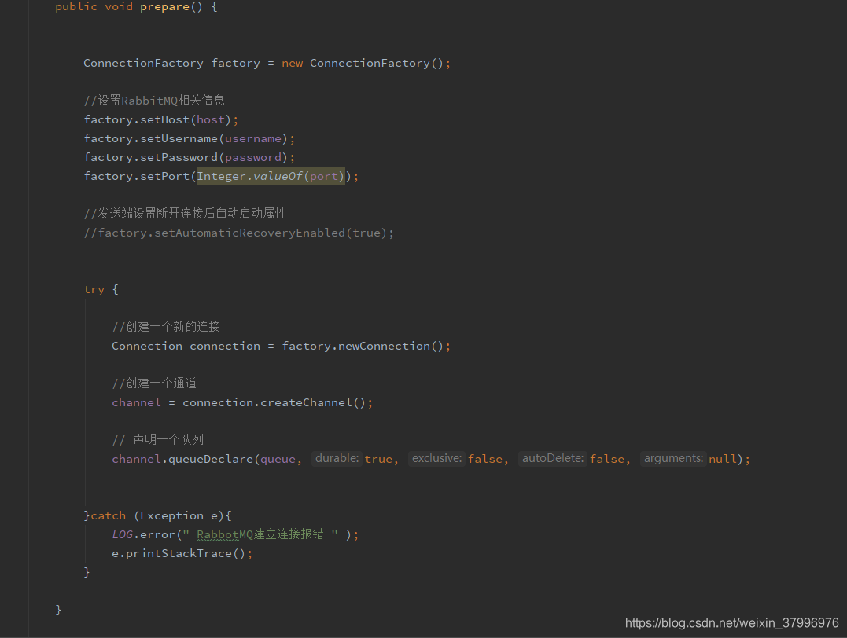Viewport: 847px width, 638px height.
Task: Click the LOG identifier in error call
Action: [122, 535]
